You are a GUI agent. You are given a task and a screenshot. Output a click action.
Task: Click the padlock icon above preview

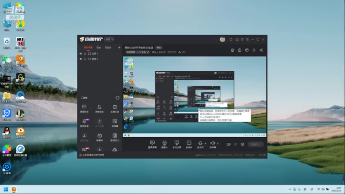[240, 50]
